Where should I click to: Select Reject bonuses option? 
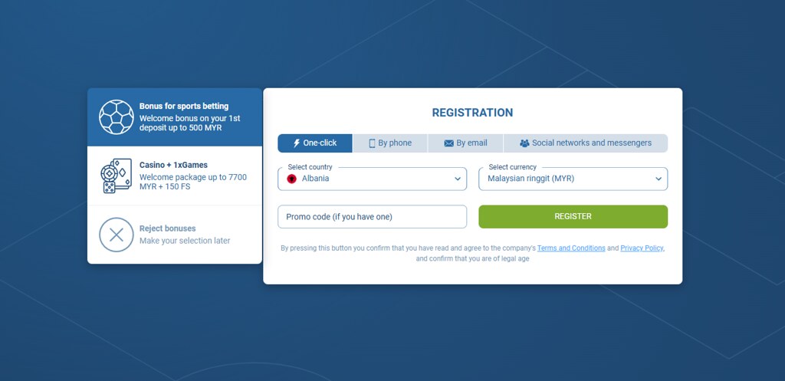pos(175,235)
